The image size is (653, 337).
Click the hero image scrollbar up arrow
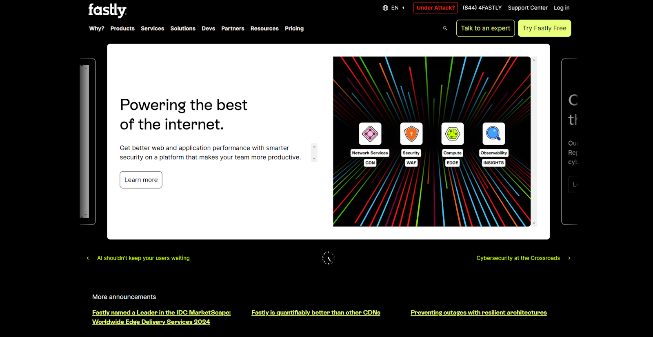point(534,60)
